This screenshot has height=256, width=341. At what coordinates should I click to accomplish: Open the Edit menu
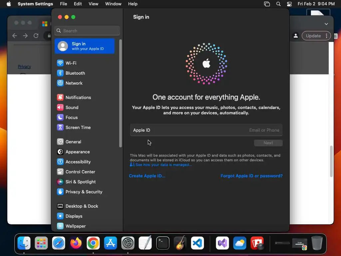[x=78, y=4]
